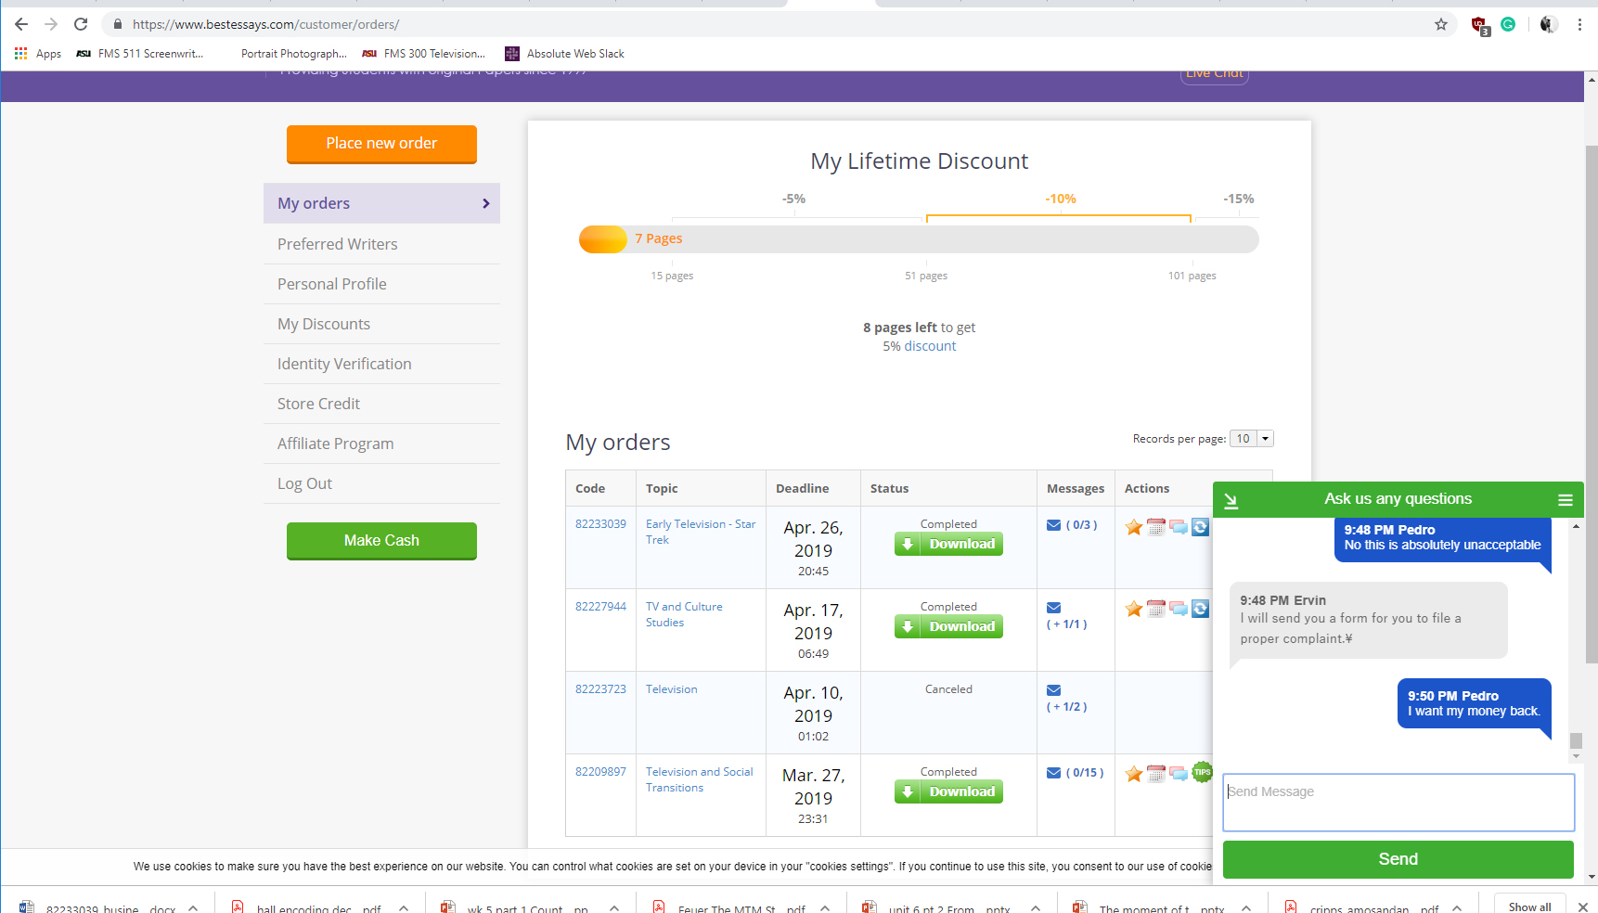
Task: Expand options for the ball encoding pdf download
Action: coord(404,907)
